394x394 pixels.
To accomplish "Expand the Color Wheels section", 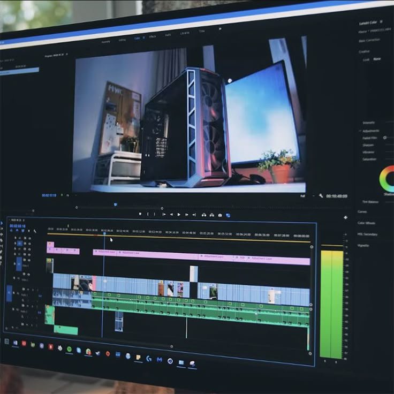I will coord(366,223).
